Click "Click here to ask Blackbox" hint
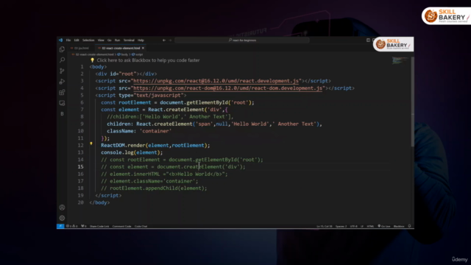This screenshot has width=471, height=265. [148, 60]
